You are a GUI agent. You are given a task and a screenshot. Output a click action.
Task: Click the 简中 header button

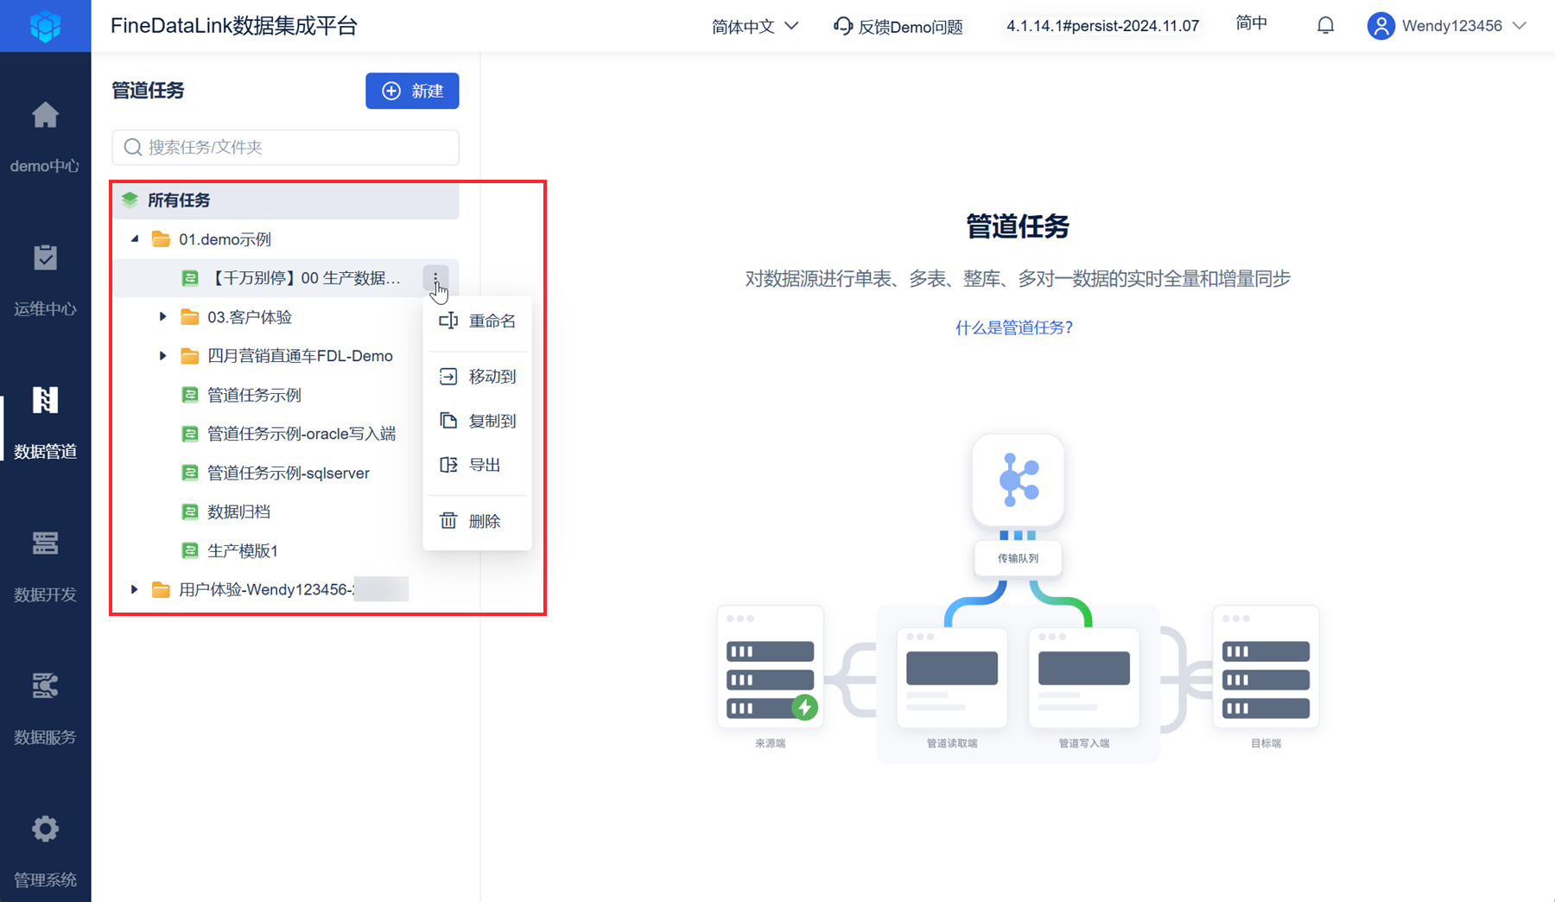click(x=1251, y=24)
